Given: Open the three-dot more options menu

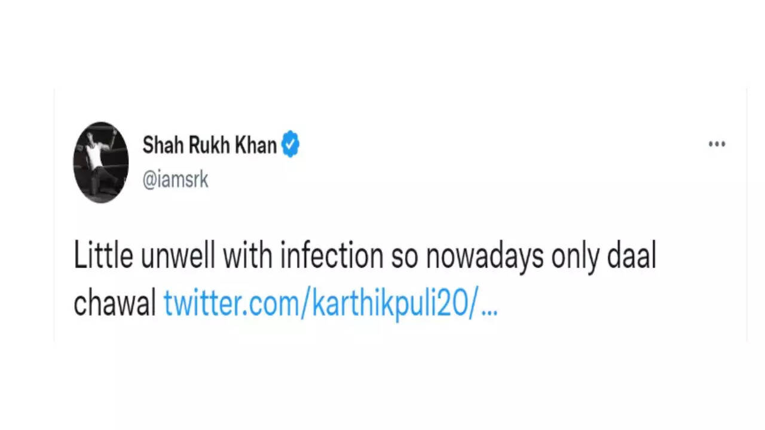Looking at the screenshot, I should tap(717, 144).
